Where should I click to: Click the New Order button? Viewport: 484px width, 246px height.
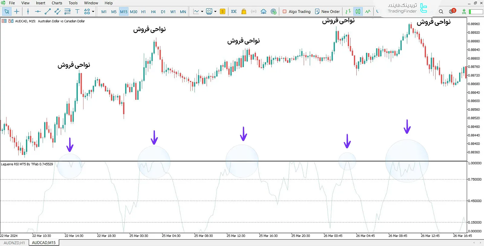click(x=327, y=11)
